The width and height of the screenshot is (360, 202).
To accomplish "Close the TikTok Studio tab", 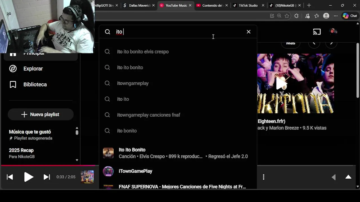I will pos(263,5).
